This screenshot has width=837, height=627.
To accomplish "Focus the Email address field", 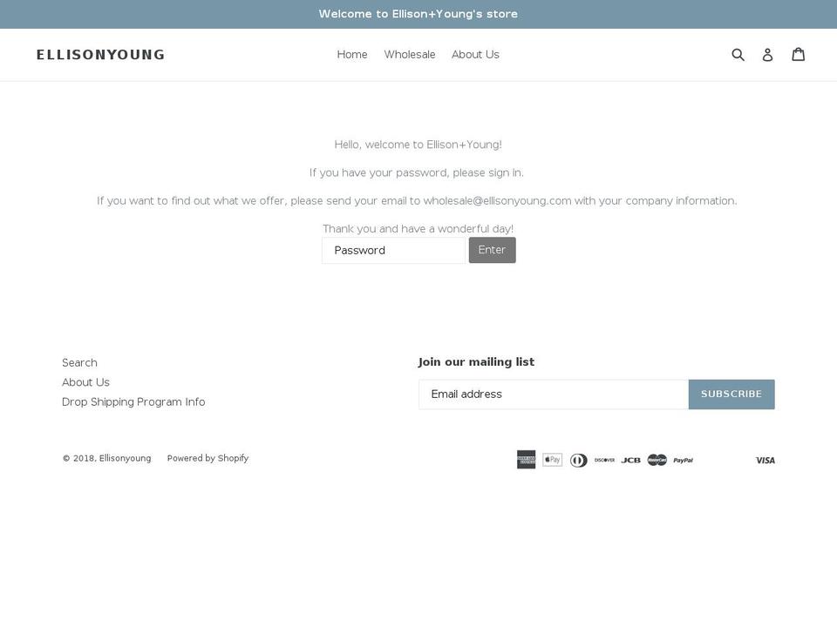I will [554, 394].
